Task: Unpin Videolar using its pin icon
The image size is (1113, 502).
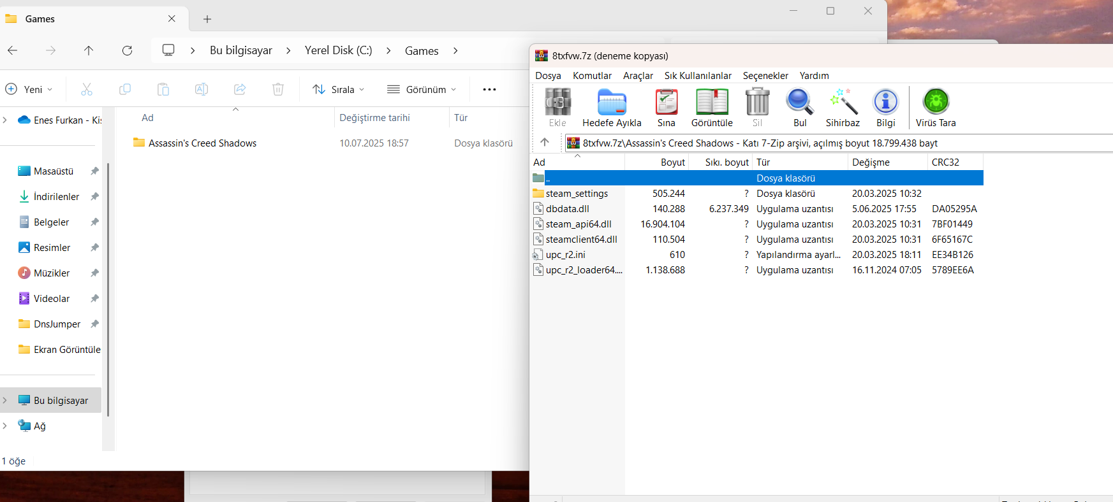Action: coord(94,298)
